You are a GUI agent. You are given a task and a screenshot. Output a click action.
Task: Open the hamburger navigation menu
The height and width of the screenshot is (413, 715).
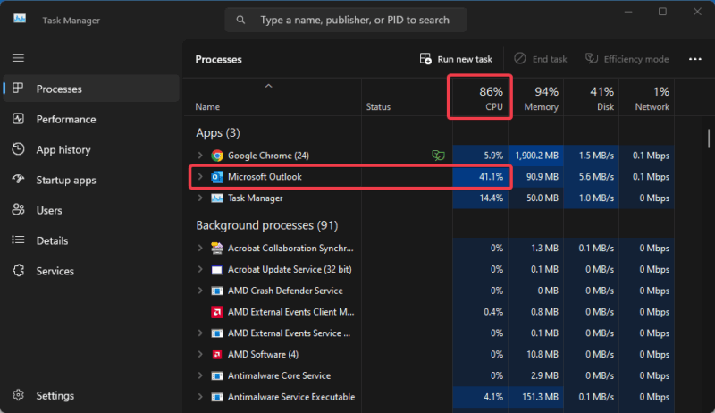click(x=18, y=58)
